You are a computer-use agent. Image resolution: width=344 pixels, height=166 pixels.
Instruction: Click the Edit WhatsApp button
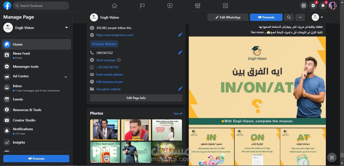click(x=228, y=17)
